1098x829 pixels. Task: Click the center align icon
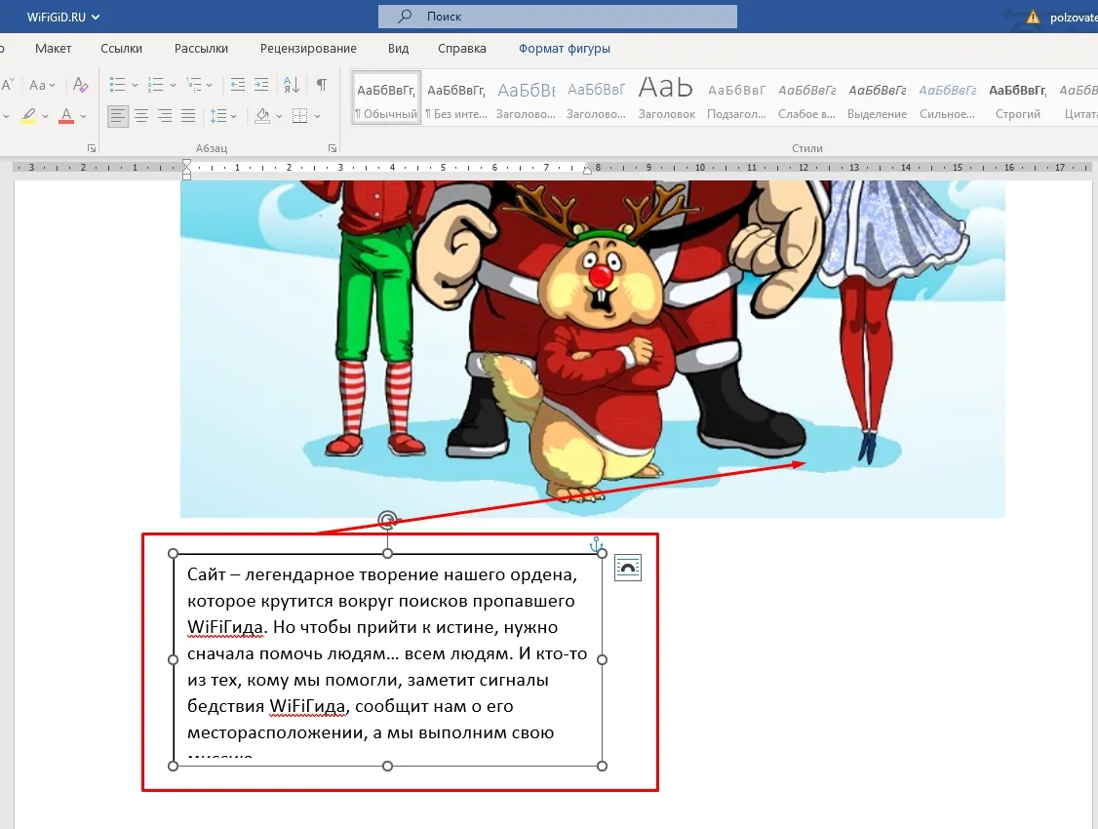pos(141,115)
